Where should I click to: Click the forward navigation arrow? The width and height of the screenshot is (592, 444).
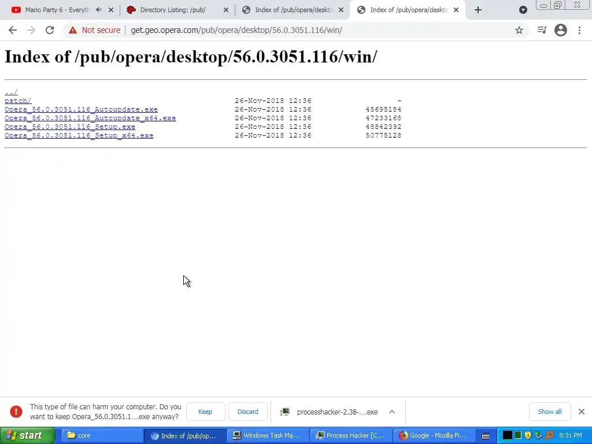[31, 30]
